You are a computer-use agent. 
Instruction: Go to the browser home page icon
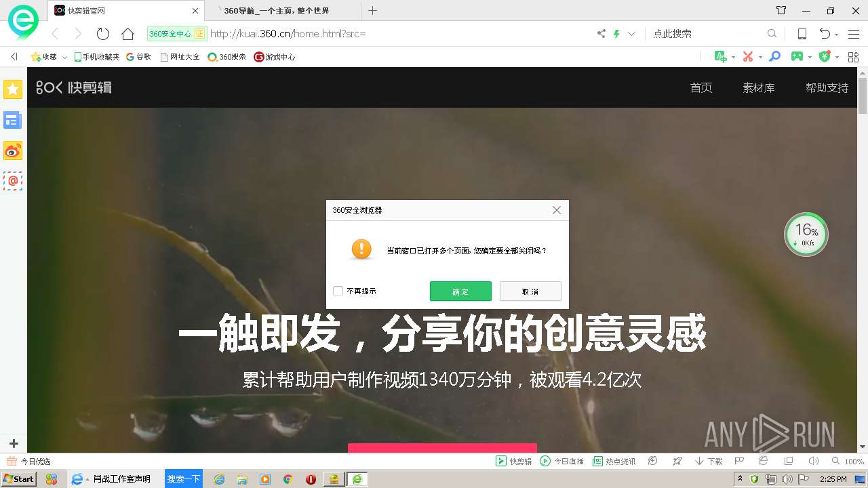click(127, 33)
